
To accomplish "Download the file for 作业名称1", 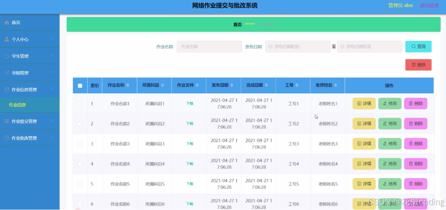I will coord(190,104).
